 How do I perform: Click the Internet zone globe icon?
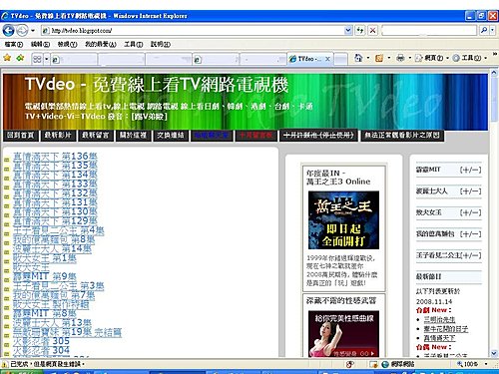click(x=385, y=364)
